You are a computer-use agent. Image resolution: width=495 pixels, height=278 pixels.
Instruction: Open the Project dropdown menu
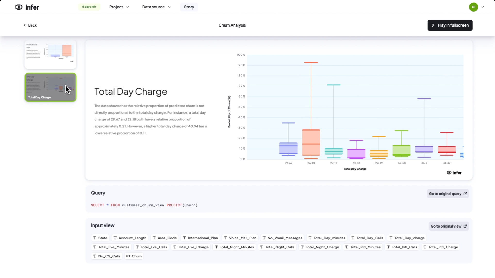119,7
